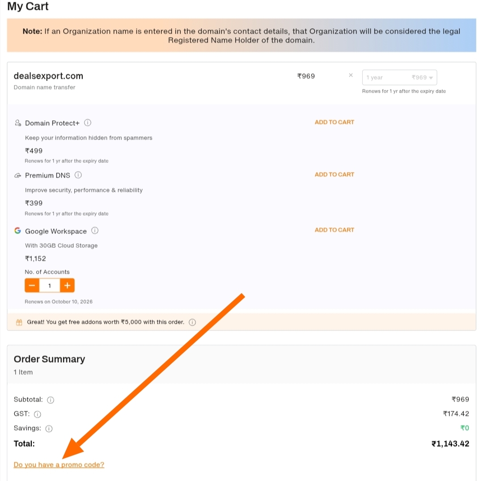Image resolution: width=483 pixels, height=481 pixels.
Task: Open GST info tooltip icon
Action: [38, 414]
